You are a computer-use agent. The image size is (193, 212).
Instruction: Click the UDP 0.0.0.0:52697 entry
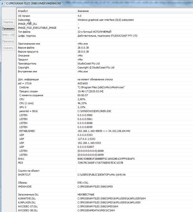pyautogui.click(x=105, y=147)
